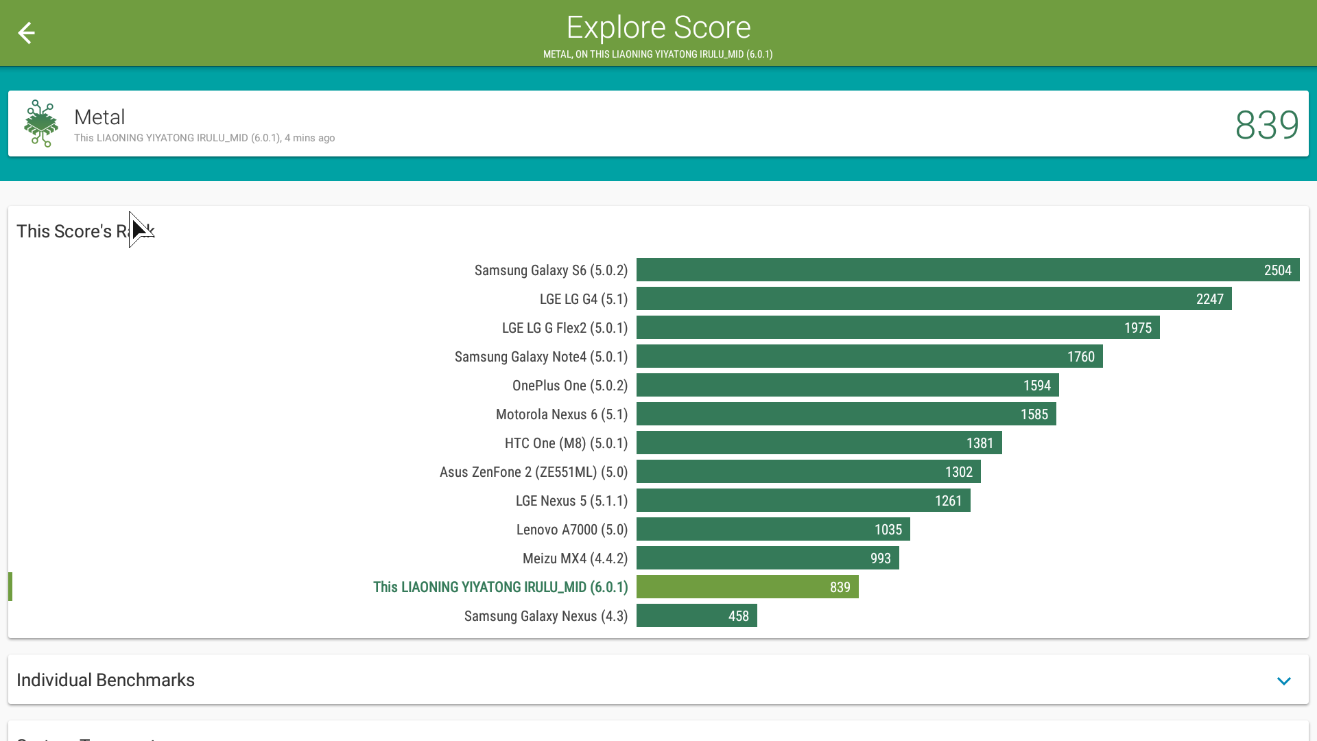Select the Samsung Galaxy Note4 (5.0.1) label

541,357
